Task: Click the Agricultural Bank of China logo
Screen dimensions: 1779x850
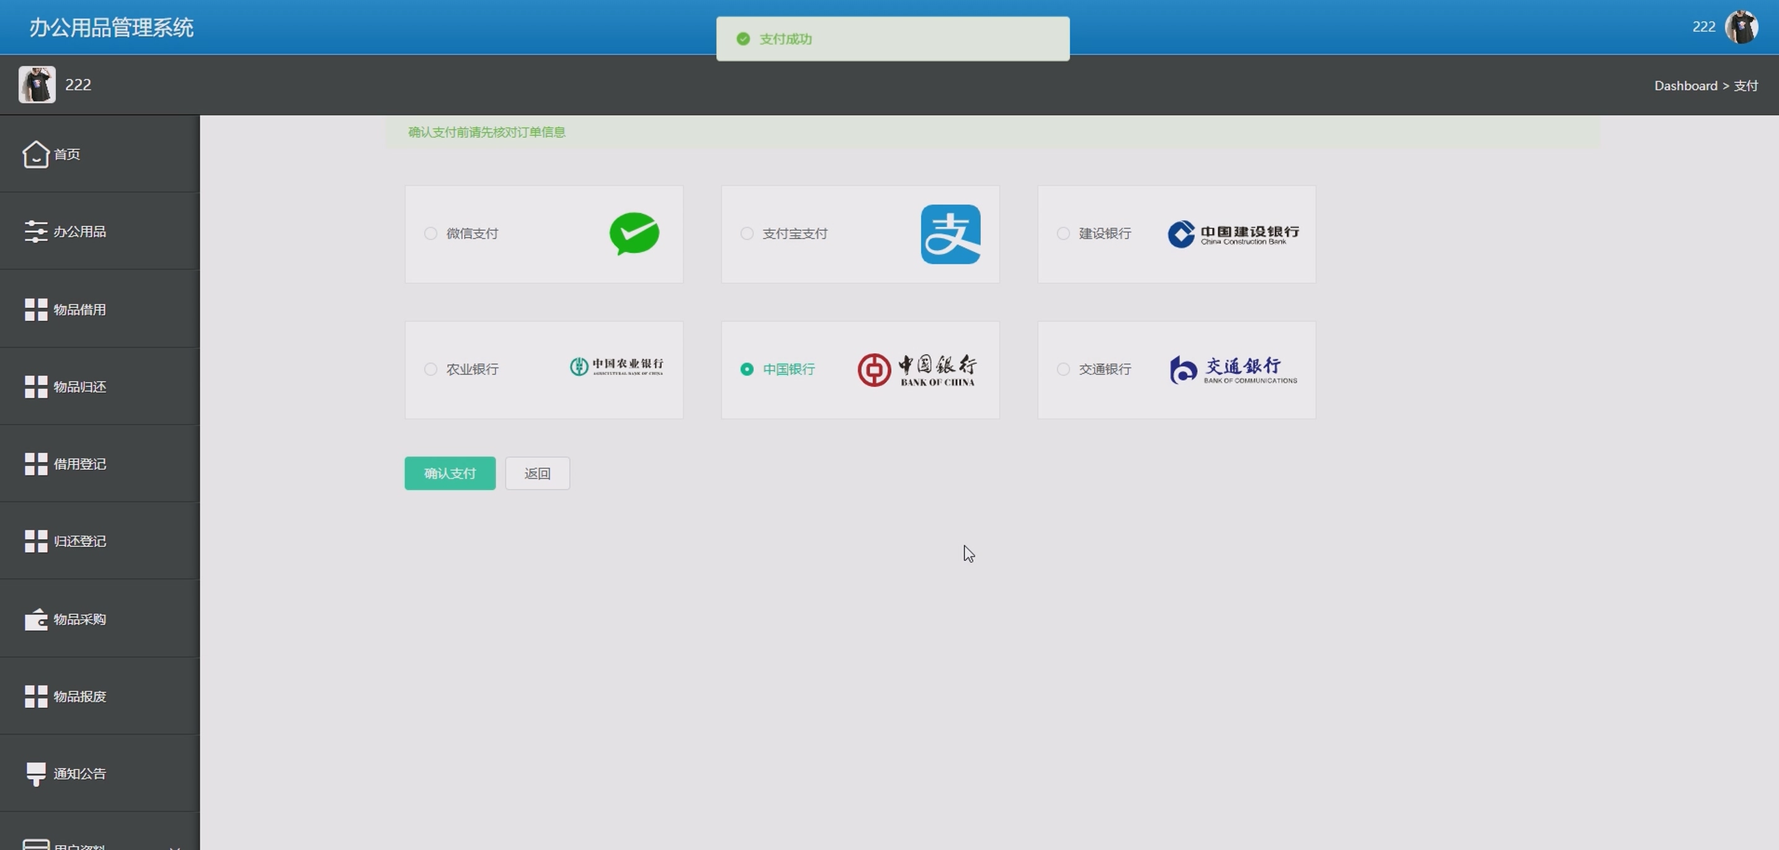Action: pyautogui.click(x=617, y=367)
